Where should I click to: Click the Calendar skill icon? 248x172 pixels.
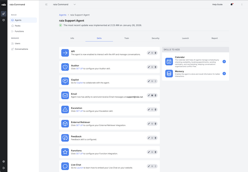[169, 61]
